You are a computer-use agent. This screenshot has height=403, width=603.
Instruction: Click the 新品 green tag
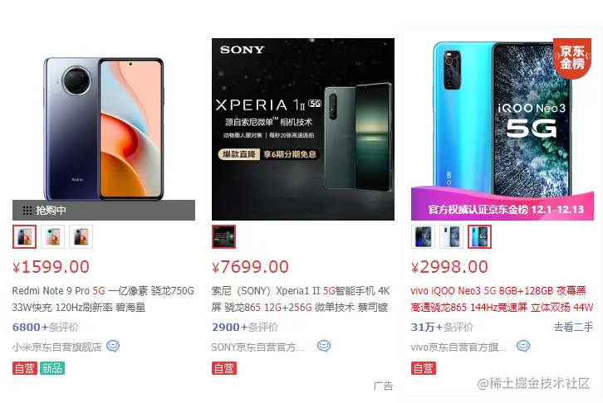[x=52, y=368]
